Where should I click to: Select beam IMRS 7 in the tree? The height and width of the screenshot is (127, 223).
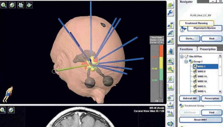coord(206,67)
